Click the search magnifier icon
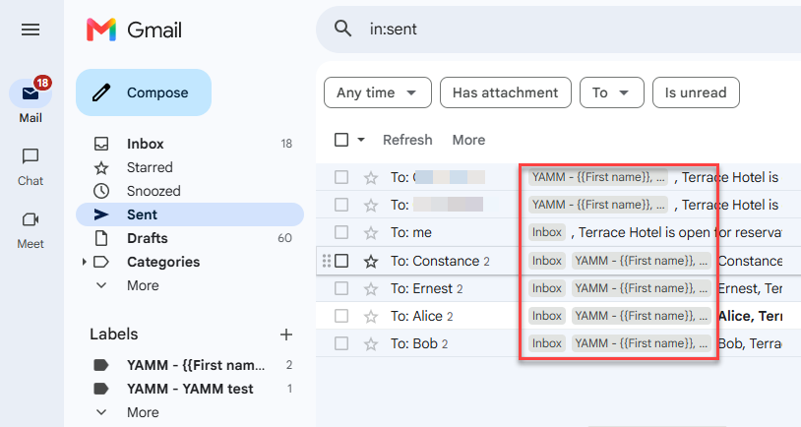Image resolution: width=801 pixels, height=427 pixels. [342, 29]
